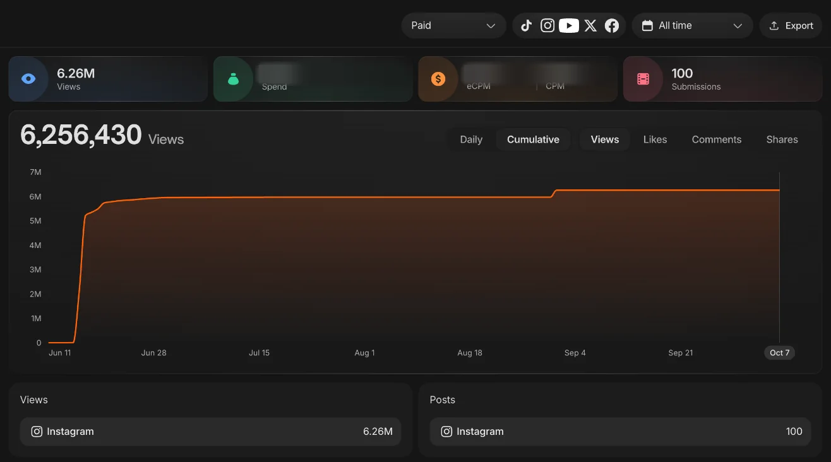Click the Jul 15 axis label
The image size is (831, 462).
(259, 353)
